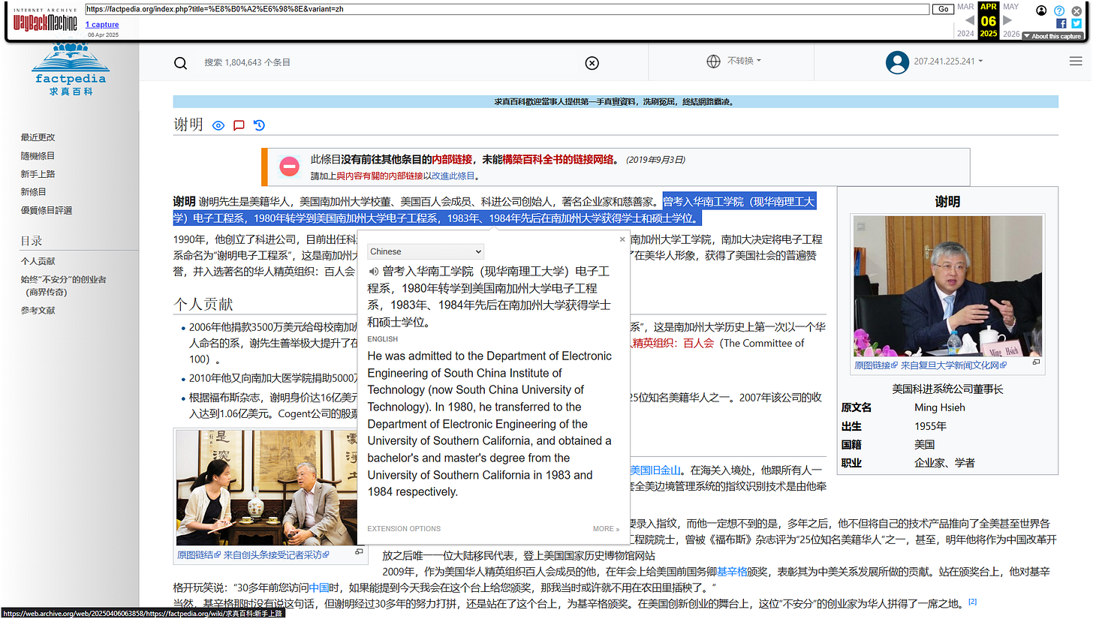Click the red 内部链接 link in notice

pos(452,160)
